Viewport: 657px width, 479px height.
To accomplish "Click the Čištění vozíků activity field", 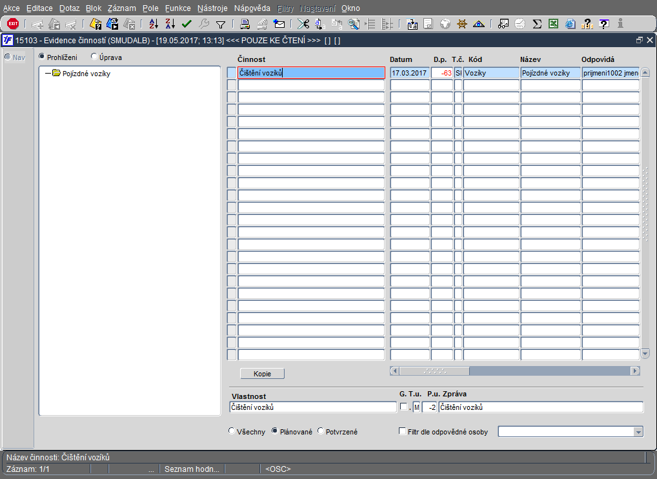I will point(311,73).
